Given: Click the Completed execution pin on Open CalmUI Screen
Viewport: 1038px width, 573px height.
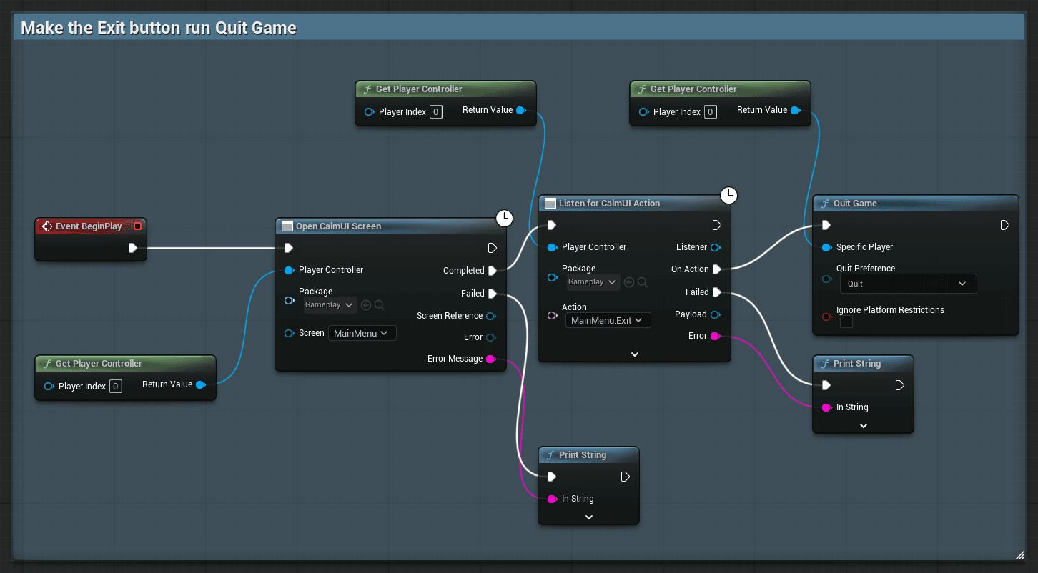Looking at the screenshot, I should click(493, 271).
